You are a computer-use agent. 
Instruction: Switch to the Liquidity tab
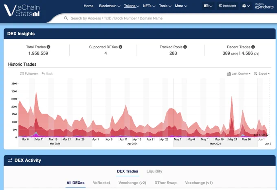point(154,171)
